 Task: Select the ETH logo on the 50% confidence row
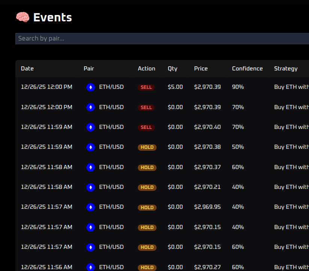click(x=90, y=147)
